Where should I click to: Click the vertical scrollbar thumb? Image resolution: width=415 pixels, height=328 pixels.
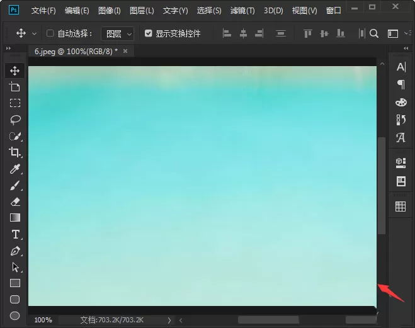[x=382, y=186]
